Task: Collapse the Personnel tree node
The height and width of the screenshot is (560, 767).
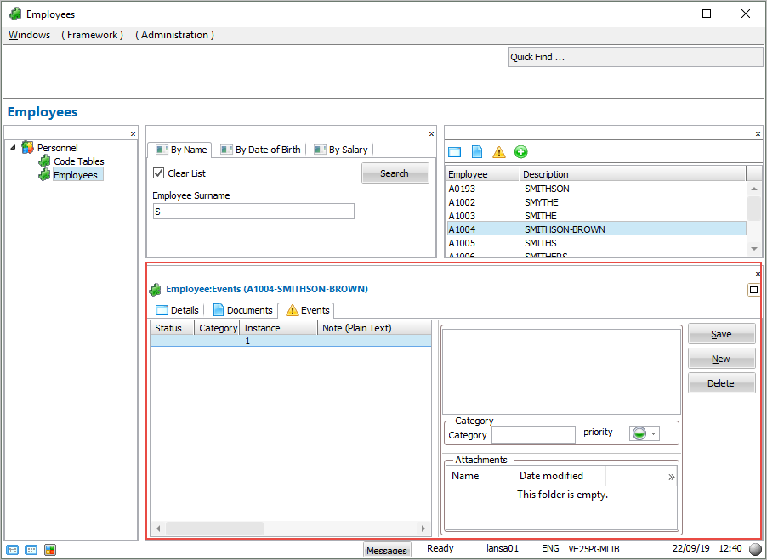Action: pyautogui.click(x=13, y=148)
